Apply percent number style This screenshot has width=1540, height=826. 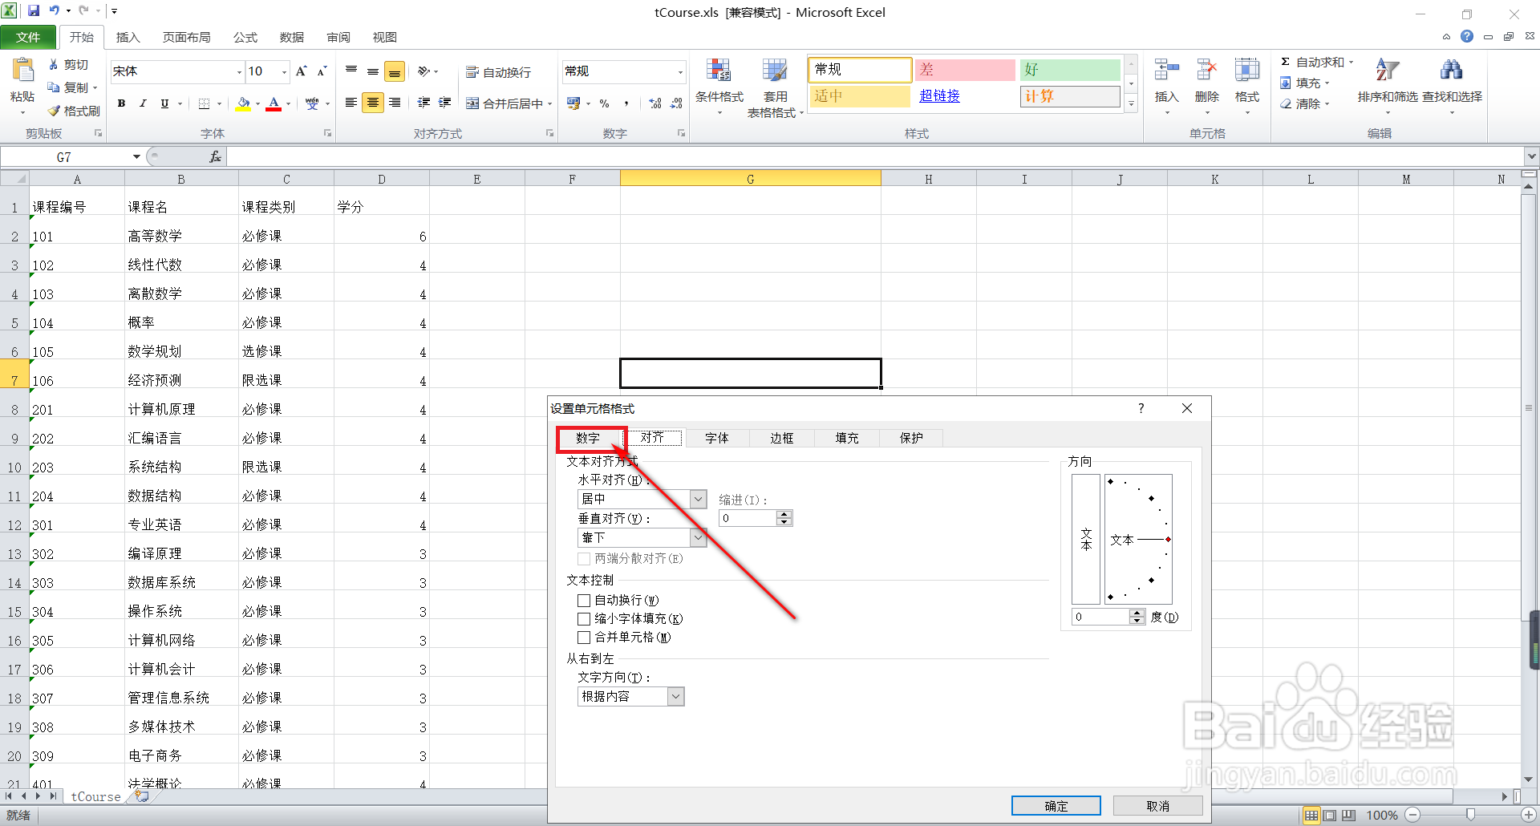tap(604, 103)
